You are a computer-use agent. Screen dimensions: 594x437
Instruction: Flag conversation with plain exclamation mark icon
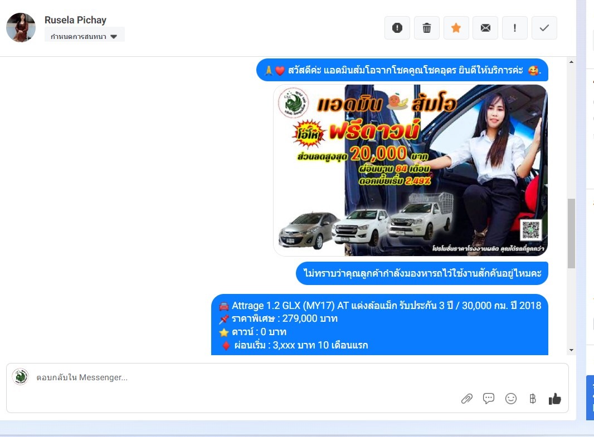[515, 28]
